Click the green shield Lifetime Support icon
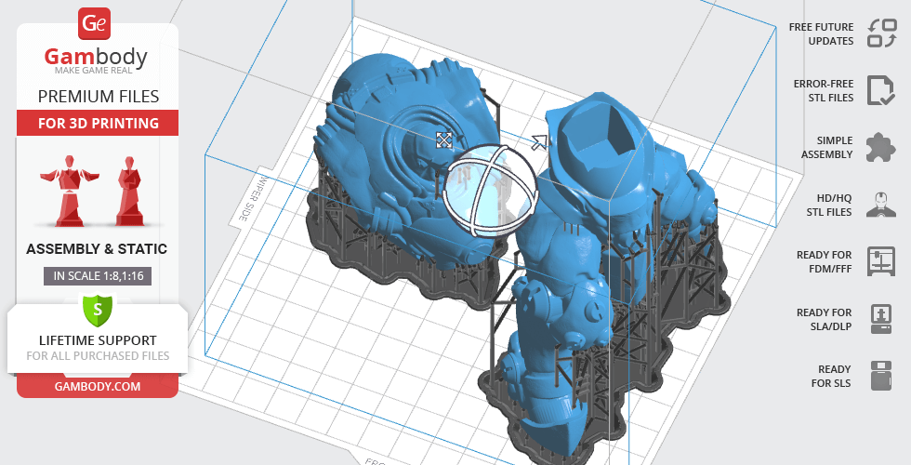 pos(97,308)
